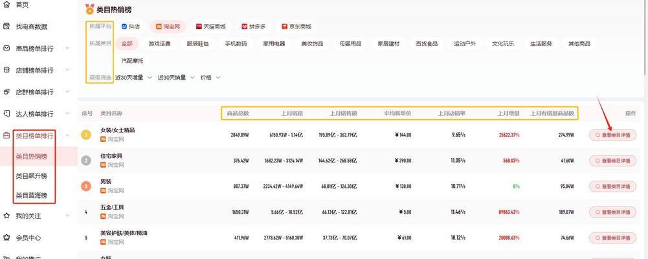The height and width of the screenshot is (259, 648).
Task: Click the 抖店 platform logo icon
Action: 124,27
